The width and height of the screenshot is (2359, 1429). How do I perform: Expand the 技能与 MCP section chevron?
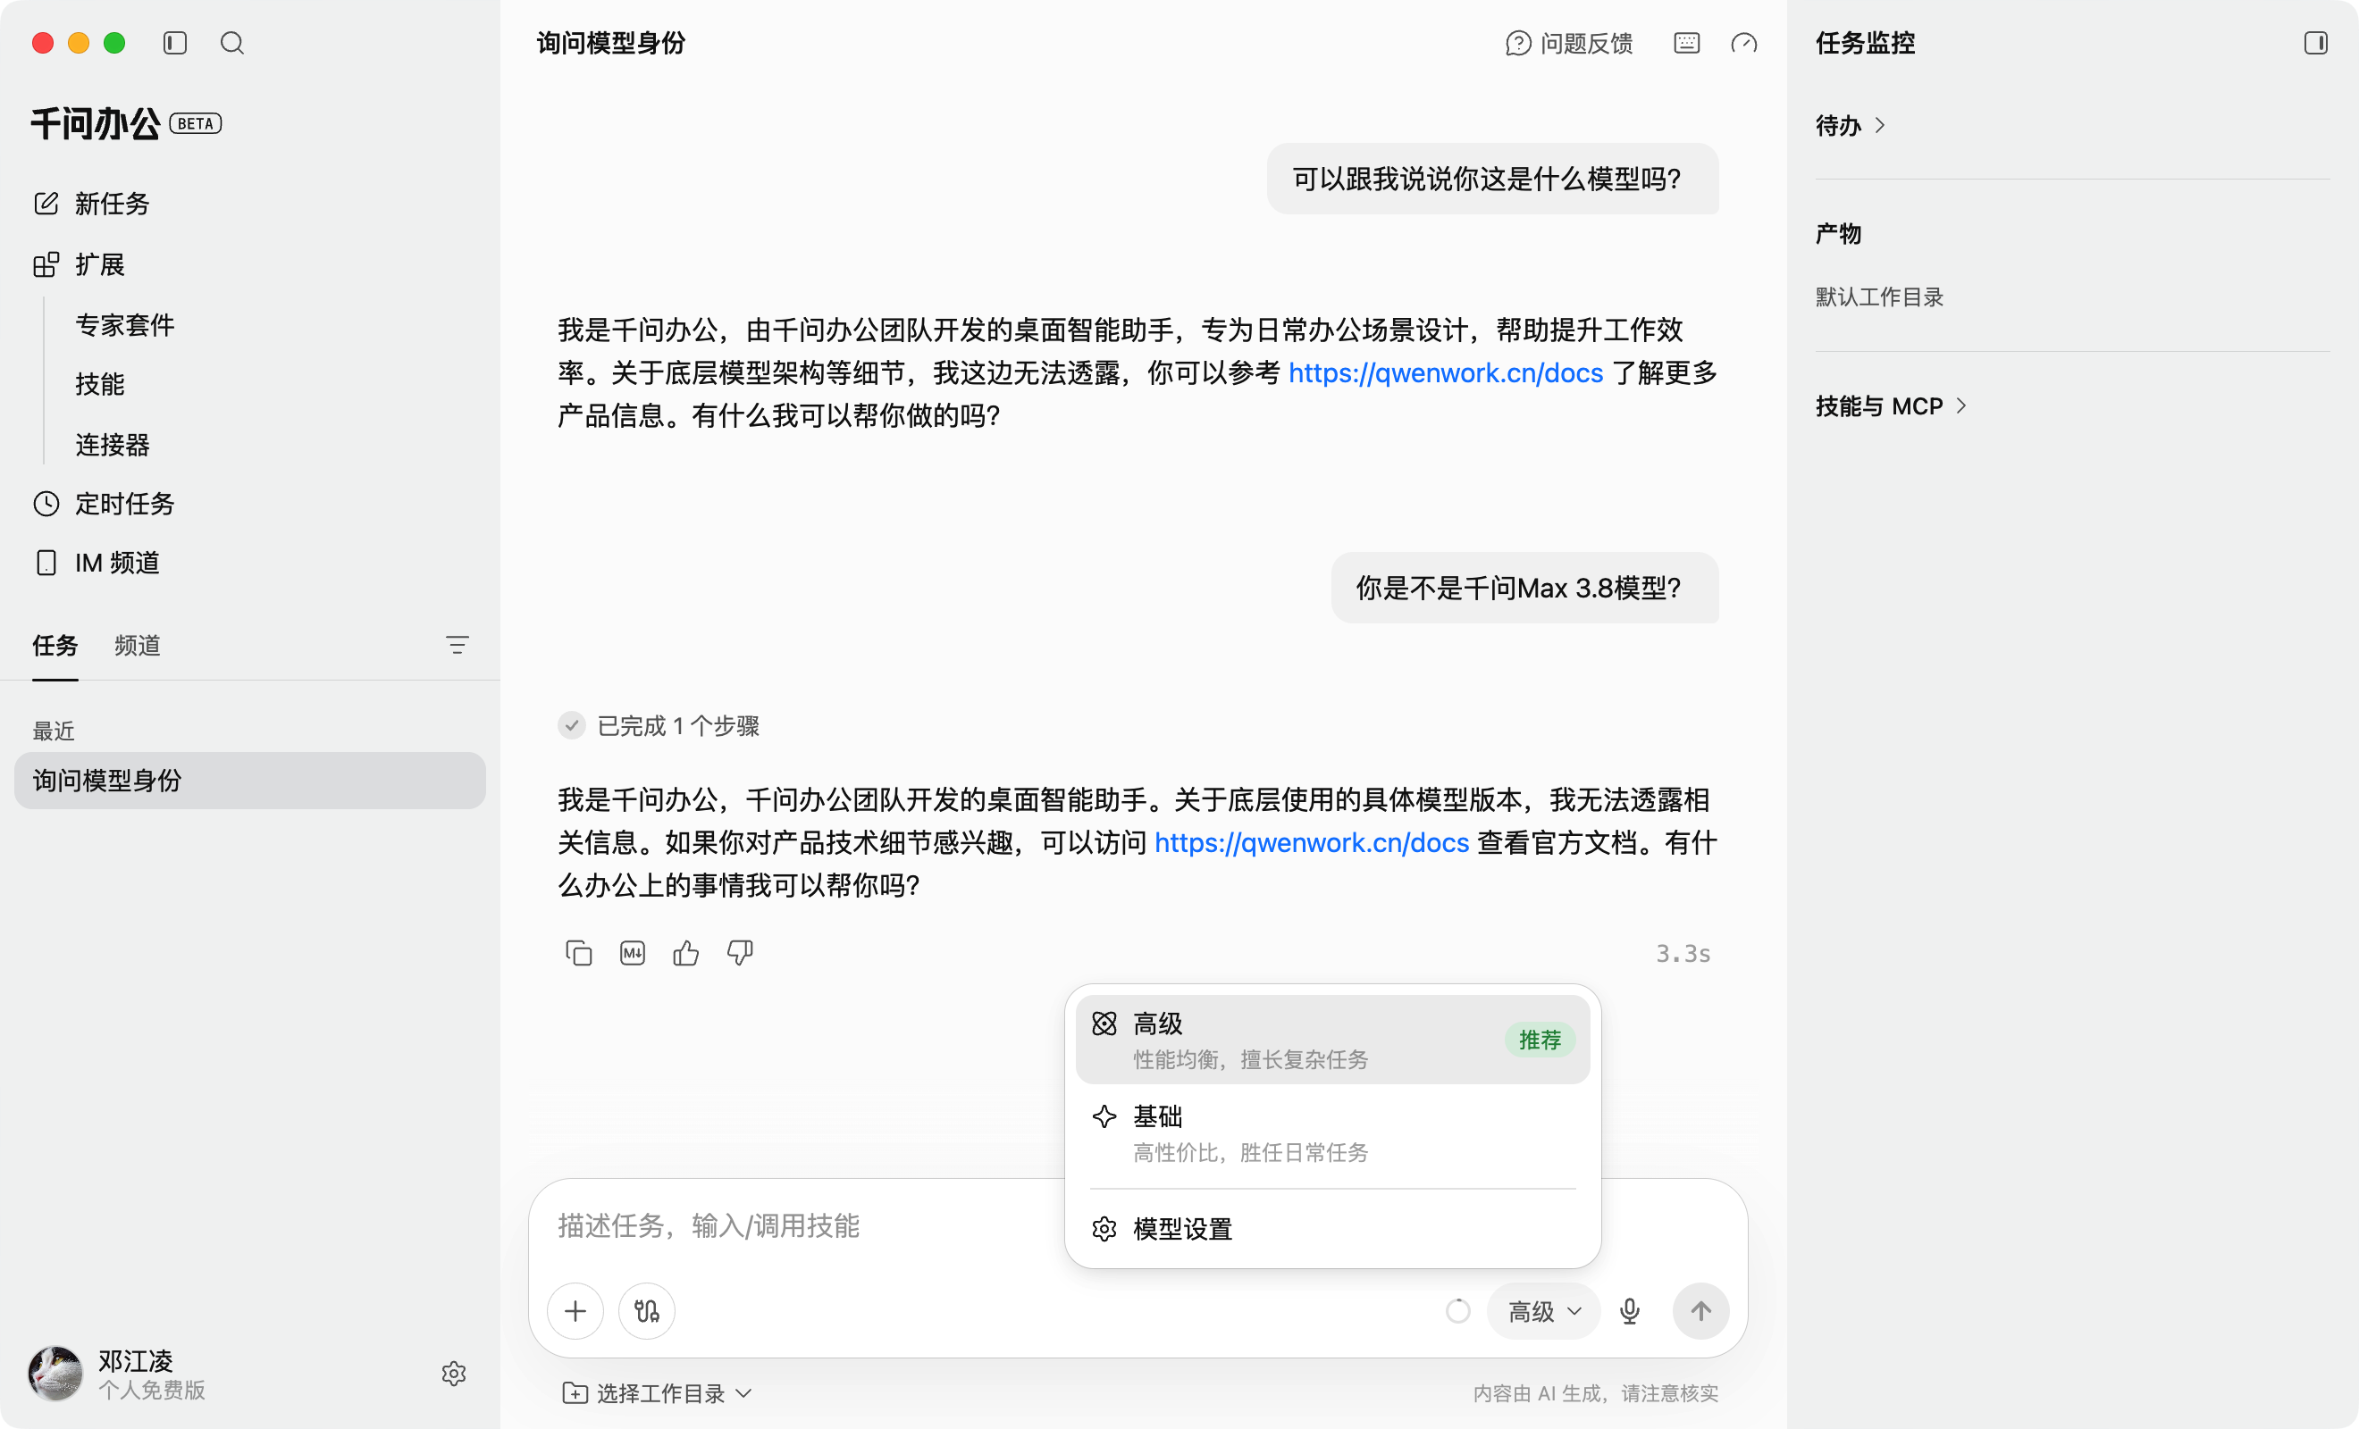[x=1961, y=405]
